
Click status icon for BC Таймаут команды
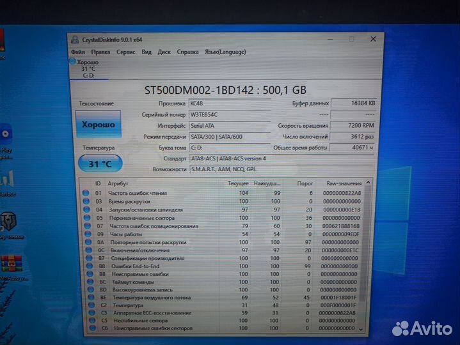pos(90,282)
